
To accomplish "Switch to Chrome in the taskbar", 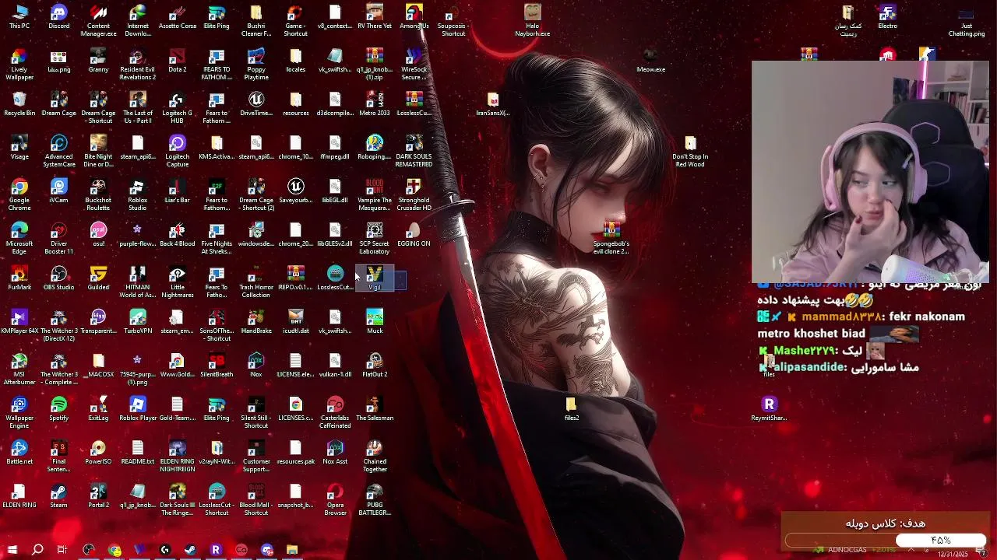I will [114, 550].
